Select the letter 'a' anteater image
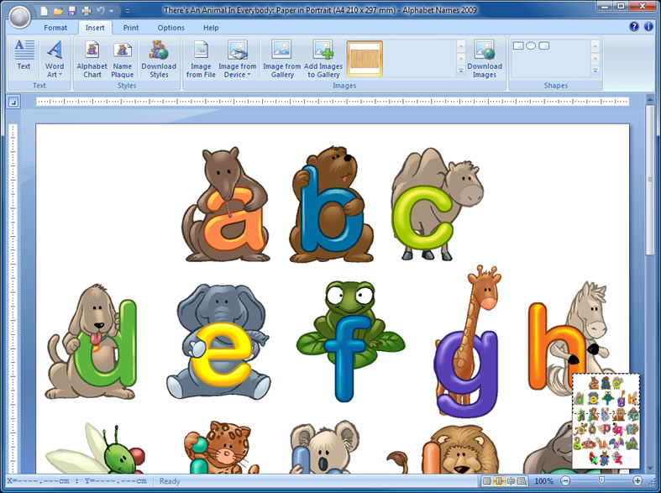661x493 pixels. point(225,204)
